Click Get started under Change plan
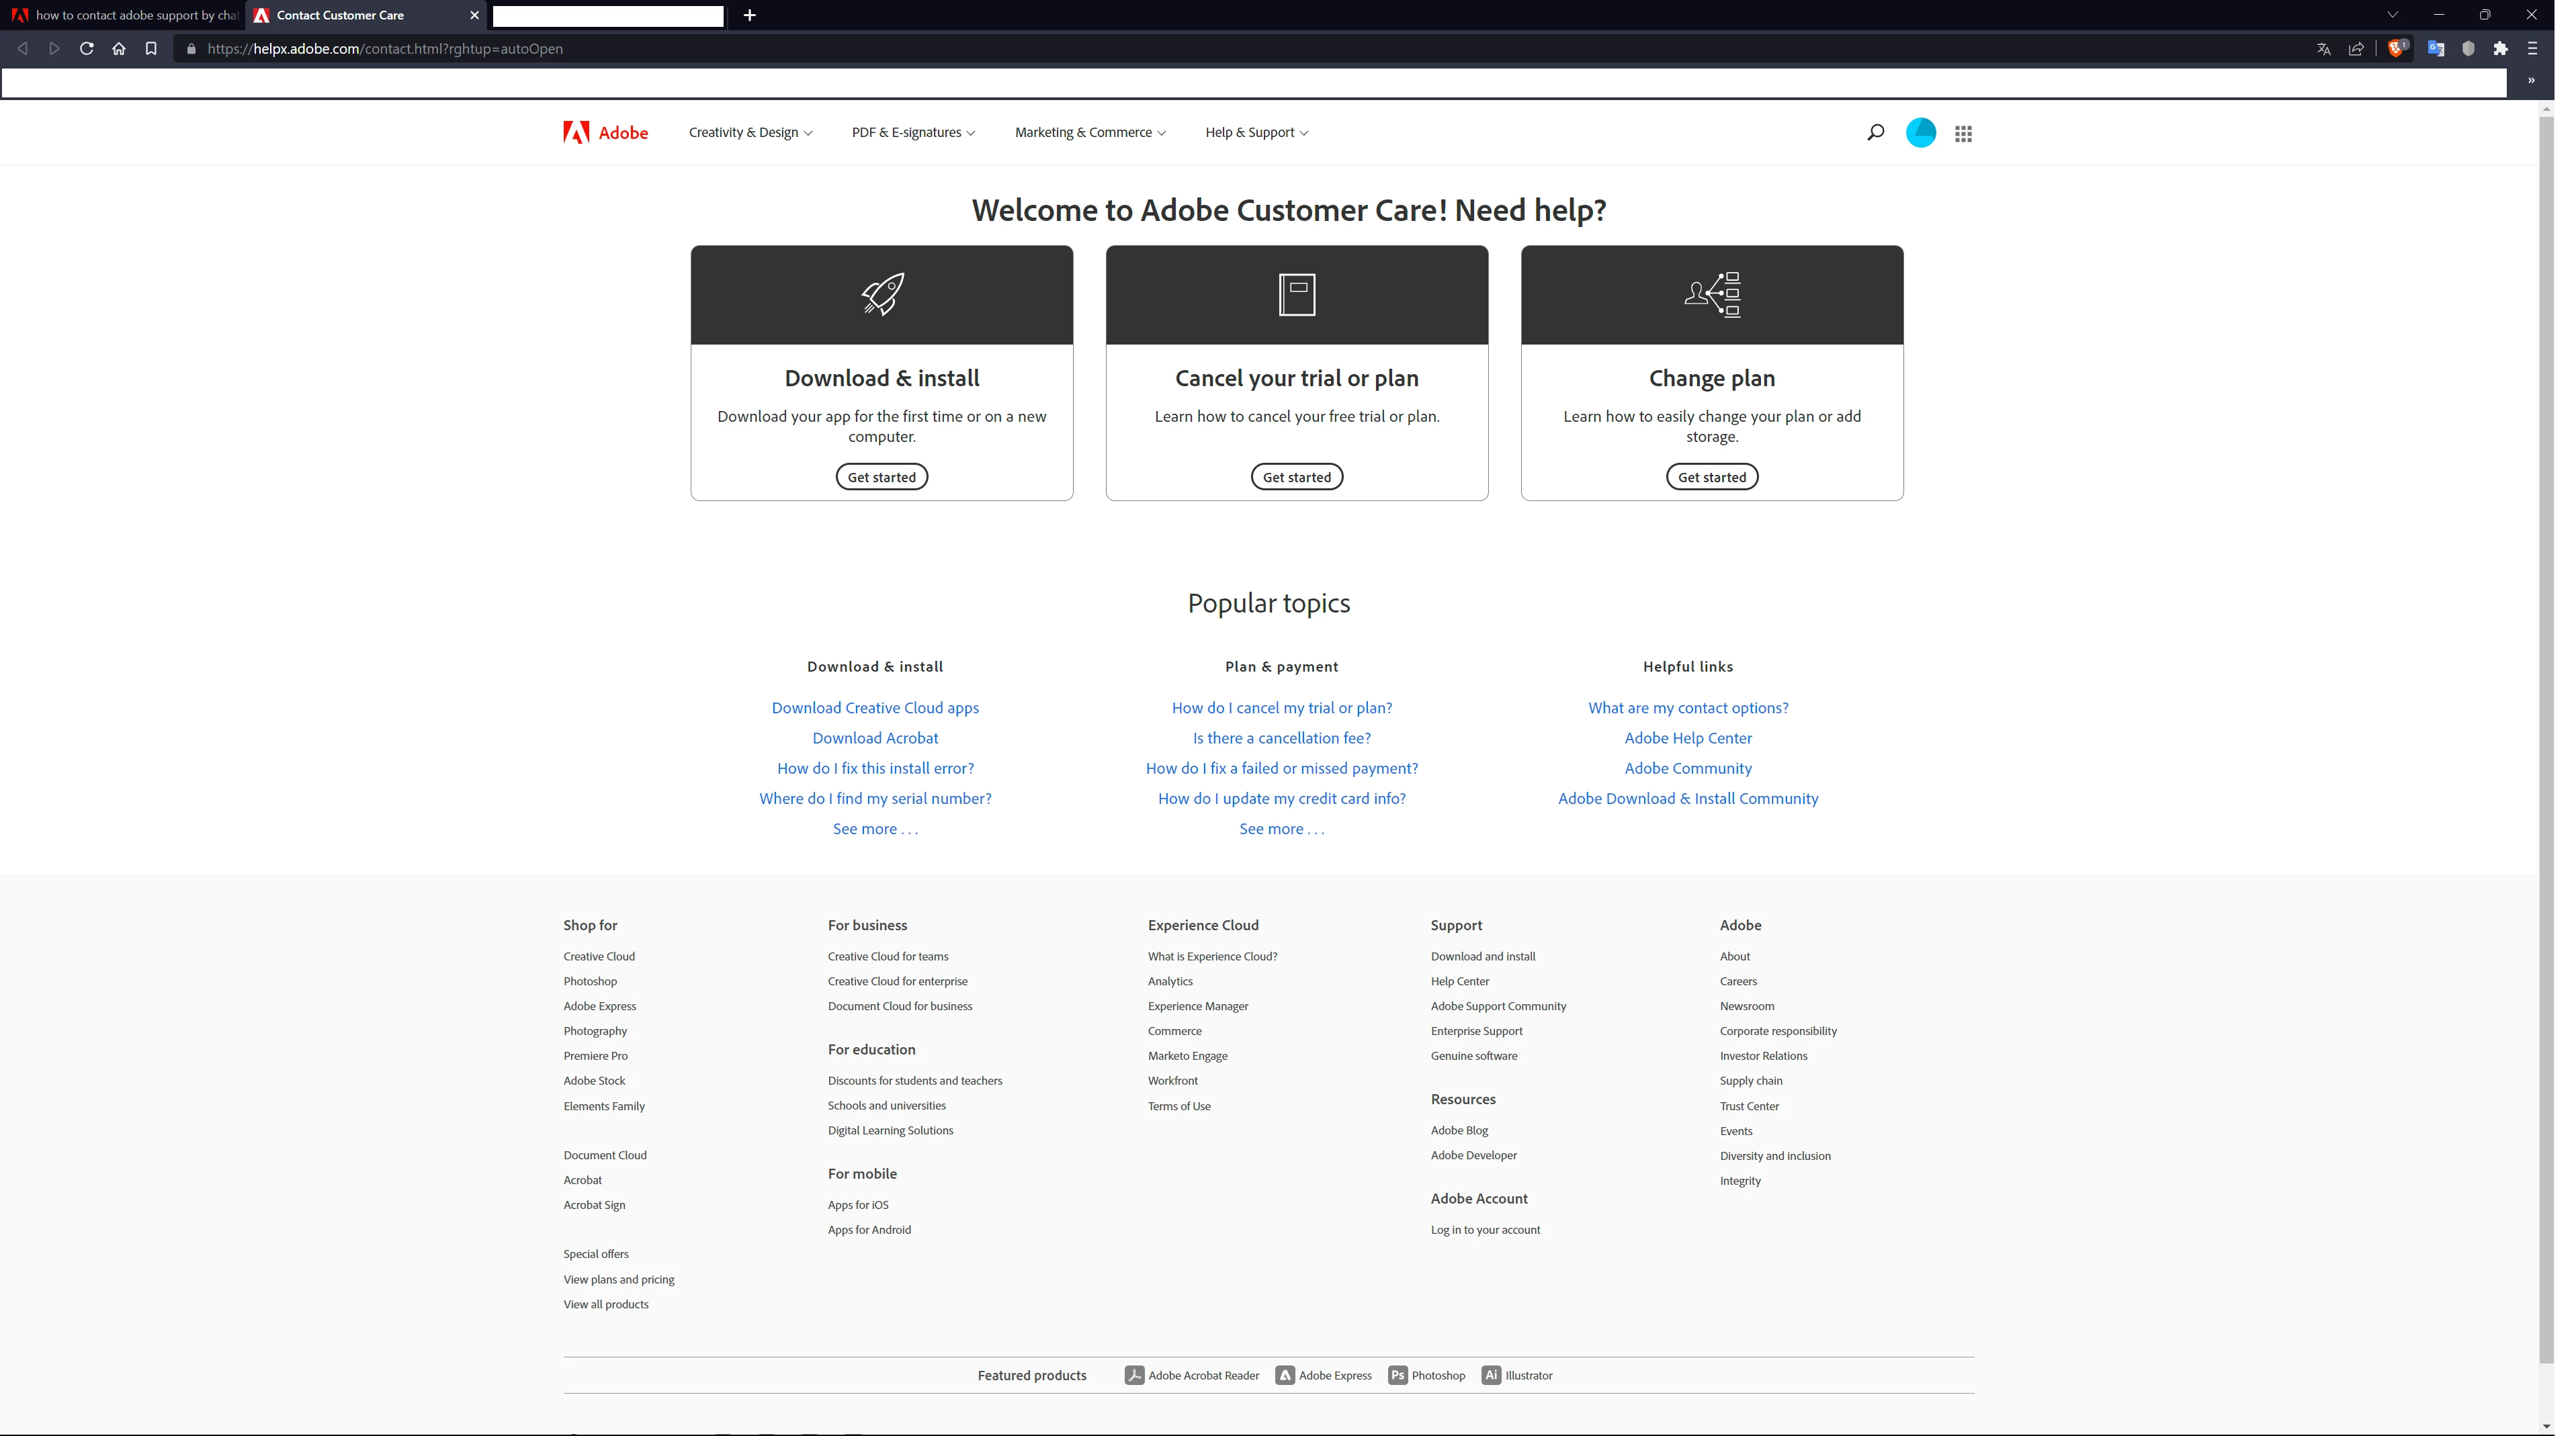 pyautogui.click(x=1711, y=477)
